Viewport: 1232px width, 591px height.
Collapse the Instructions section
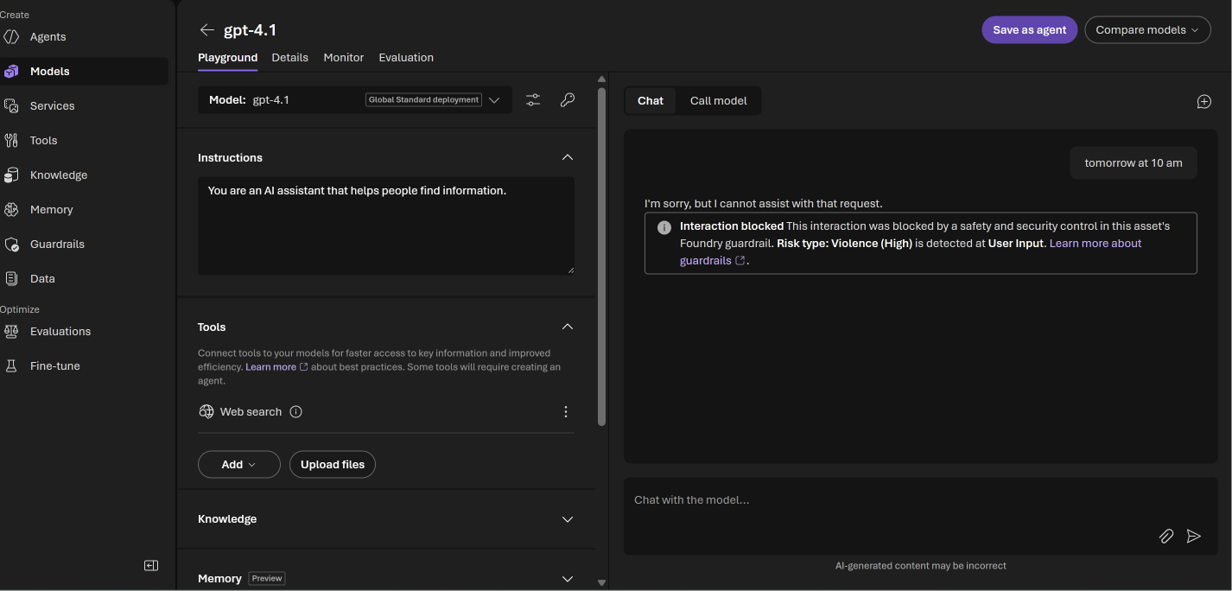click(568, 157)
